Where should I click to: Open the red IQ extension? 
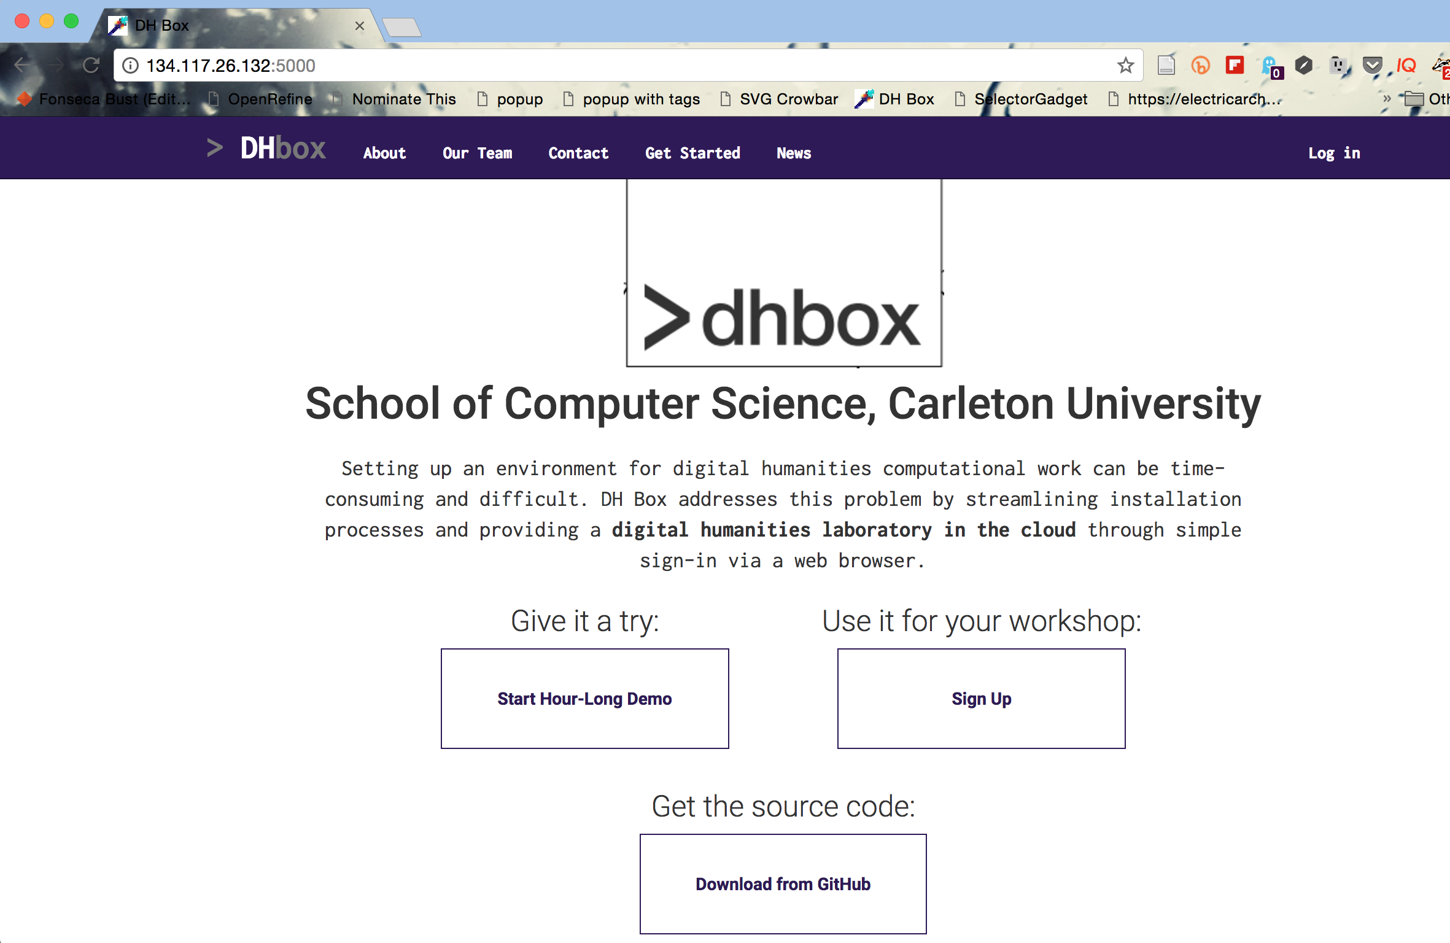point(1406,65)
